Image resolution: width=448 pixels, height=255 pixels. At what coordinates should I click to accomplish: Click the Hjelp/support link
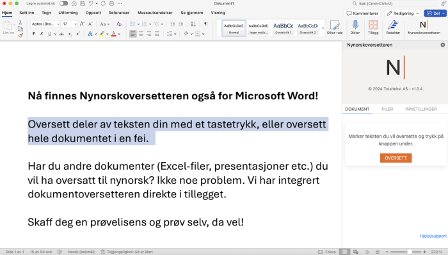433,236
